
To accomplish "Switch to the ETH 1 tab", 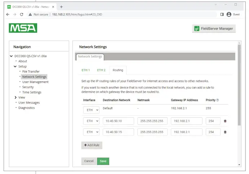I will click(86, 70).
